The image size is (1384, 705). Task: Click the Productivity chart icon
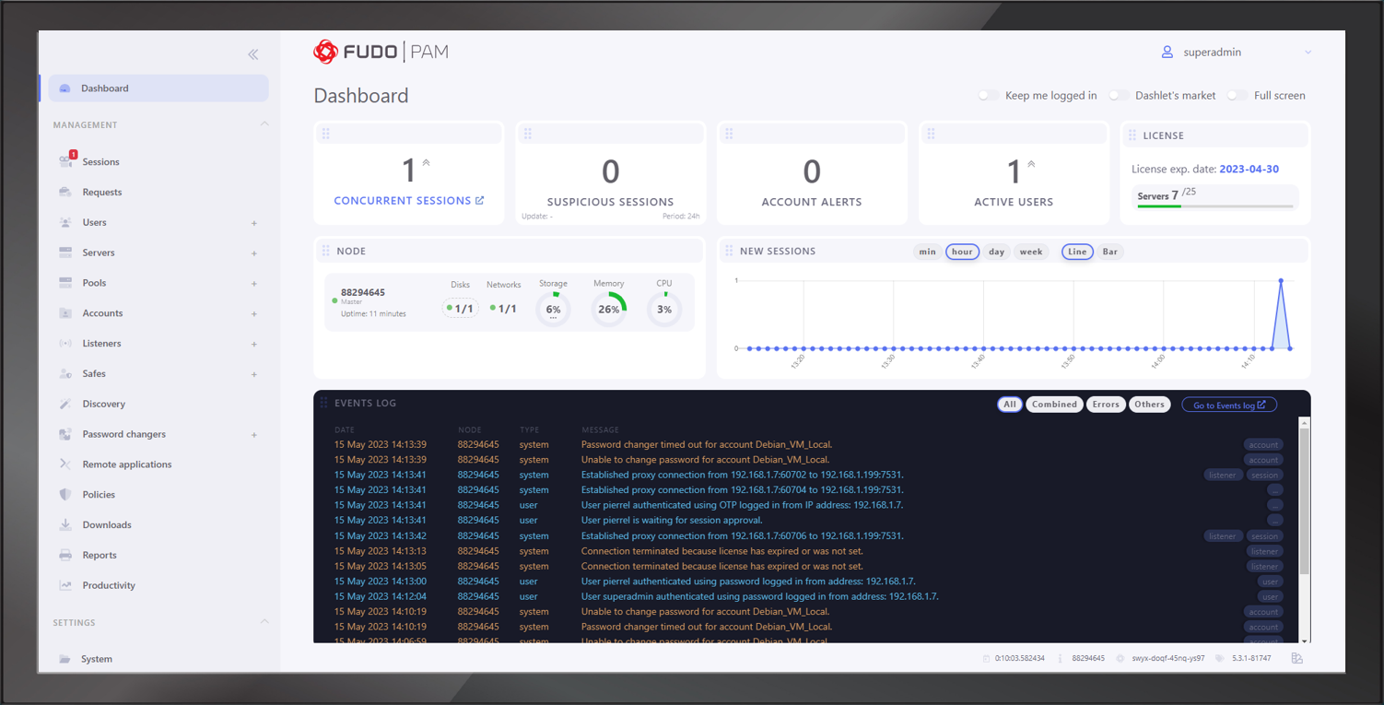click(65, 585)
